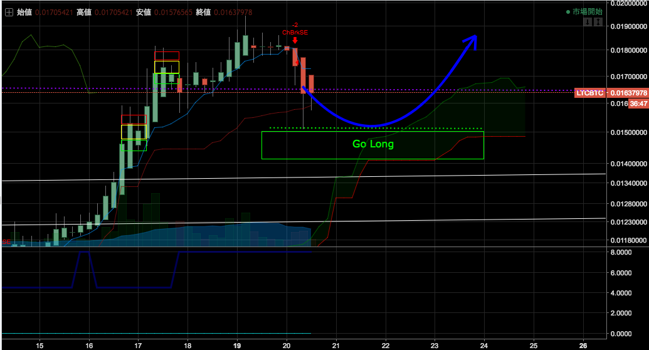Click the 0.01280000 price scale label
This screenshot has height=350, width=649.
click(x=629, y=204)
